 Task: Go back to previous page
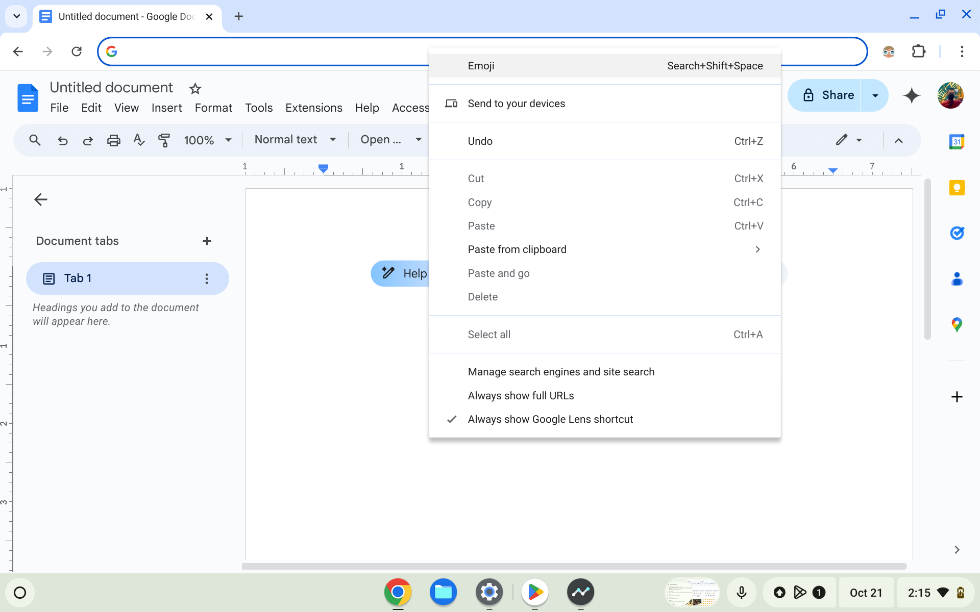18,51
